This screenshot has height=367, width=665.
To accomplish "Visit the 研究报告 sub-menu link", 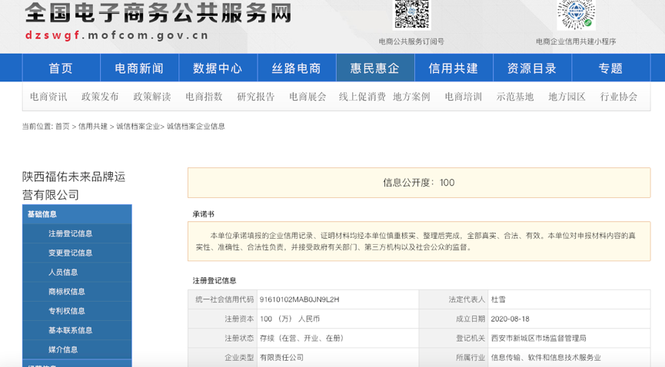I will (256, 97).
